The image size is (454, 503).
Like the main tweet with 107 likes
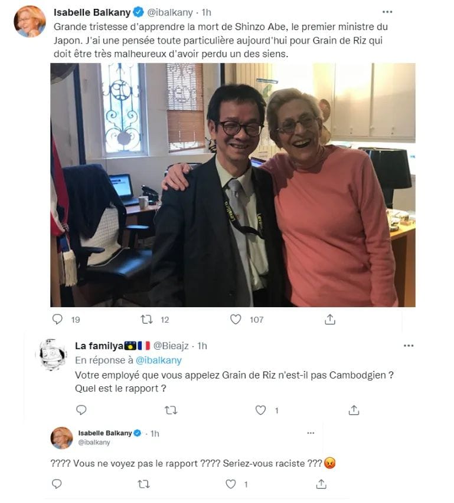(236, 319)
